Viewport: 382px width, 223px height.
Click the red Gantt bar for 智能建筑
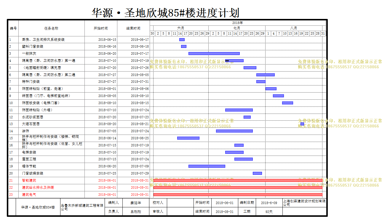tap(238, 180)
